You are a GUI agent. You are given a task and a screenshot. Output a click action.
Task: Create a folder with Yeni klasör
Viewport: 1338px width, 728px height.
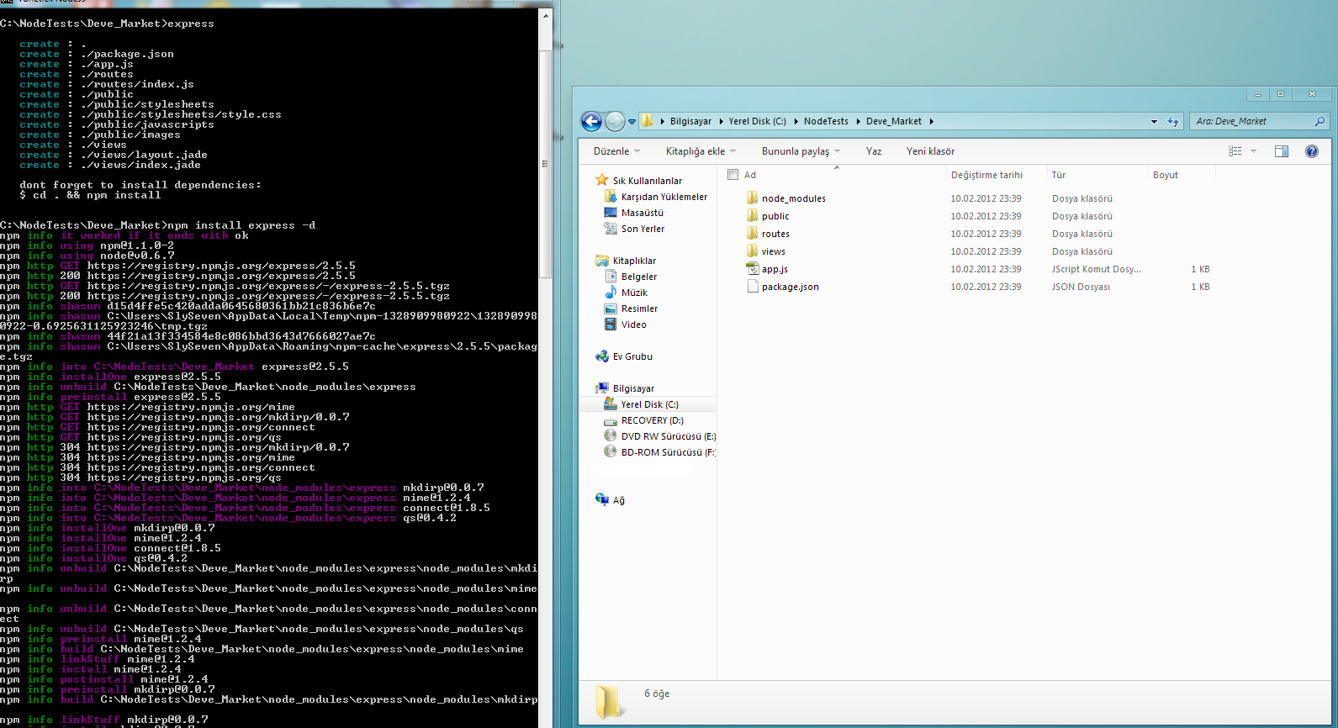tap(930, 151)
